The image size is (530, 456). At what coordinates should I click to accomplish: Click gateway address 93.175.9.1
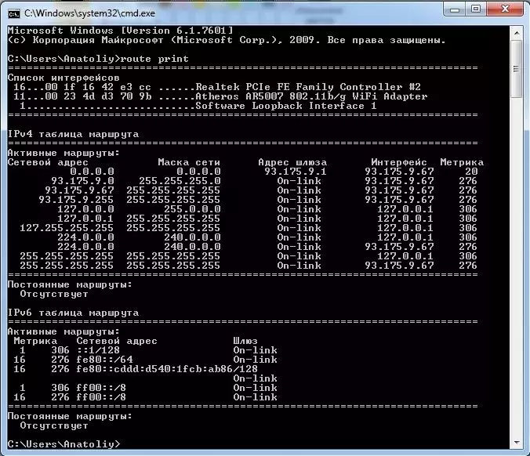[296, 172]
